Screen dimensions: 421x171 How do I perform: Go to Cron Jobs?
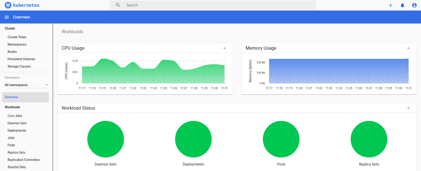(15, 116)
